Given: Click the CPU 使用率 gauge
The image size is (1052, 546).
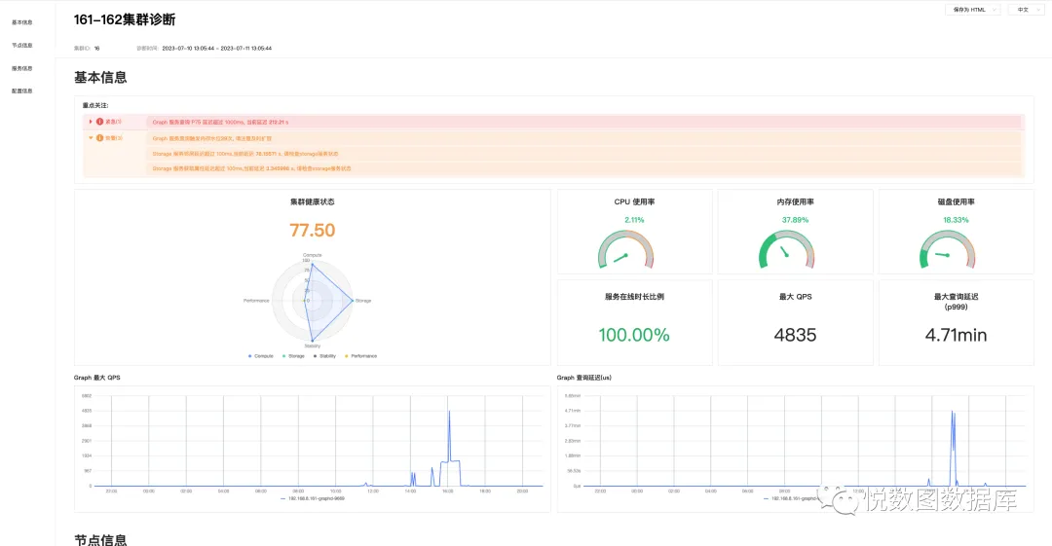Looking at the screenshot, I should (626, 249).
